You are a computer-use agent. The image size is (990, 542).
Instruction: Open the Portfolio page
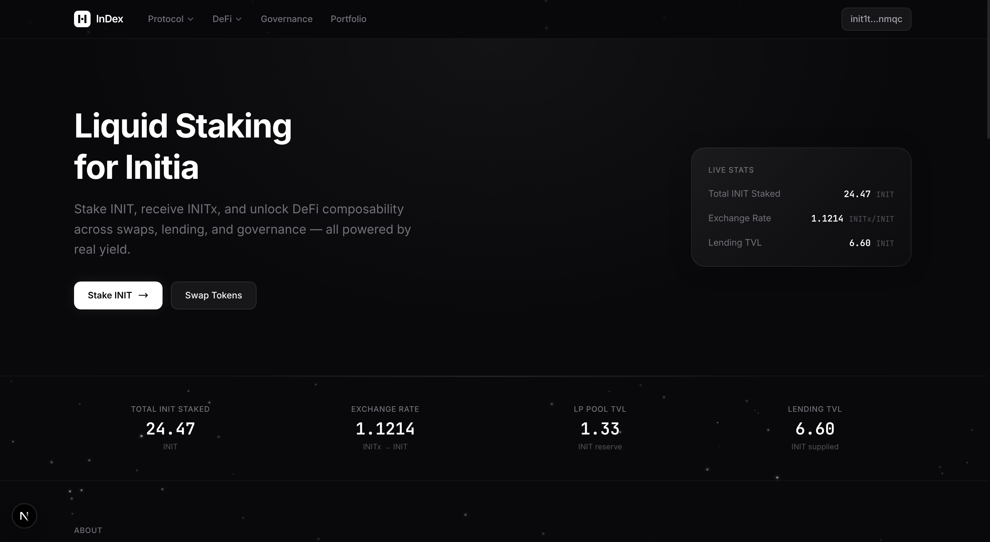tap(348, 19)
